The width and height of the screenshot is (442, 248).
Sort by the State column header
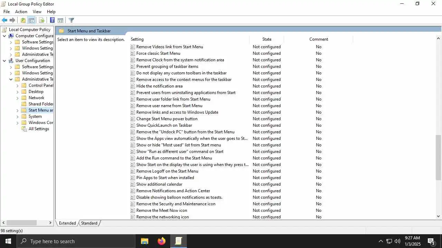pos(267,39)
